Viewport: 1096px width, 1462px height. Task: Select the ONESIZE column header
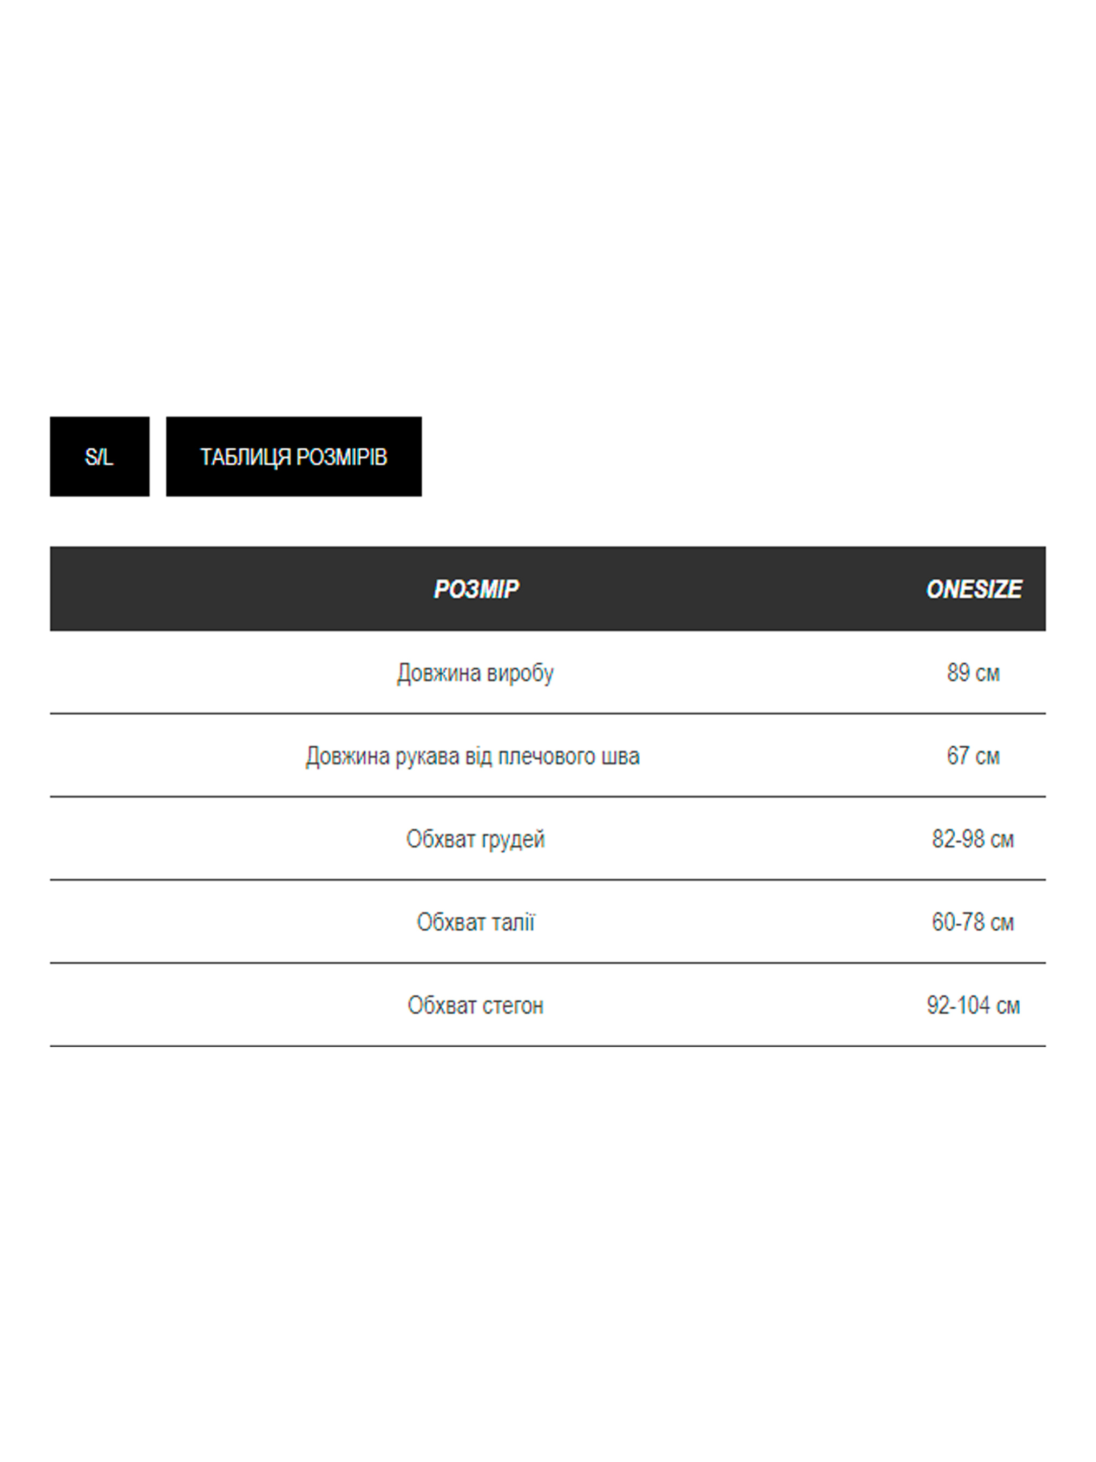[x=973, y=589]
